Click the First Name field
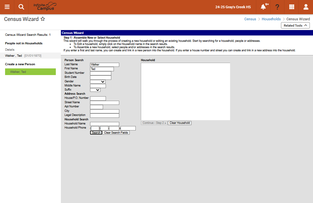The image size is (313, 203). [102, 69]
